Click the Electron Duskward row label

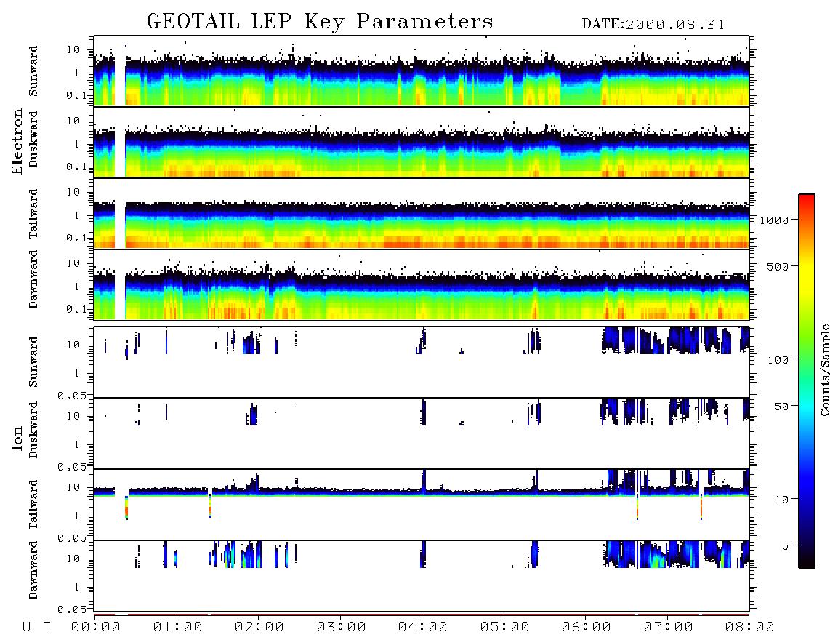click(33, 139)
